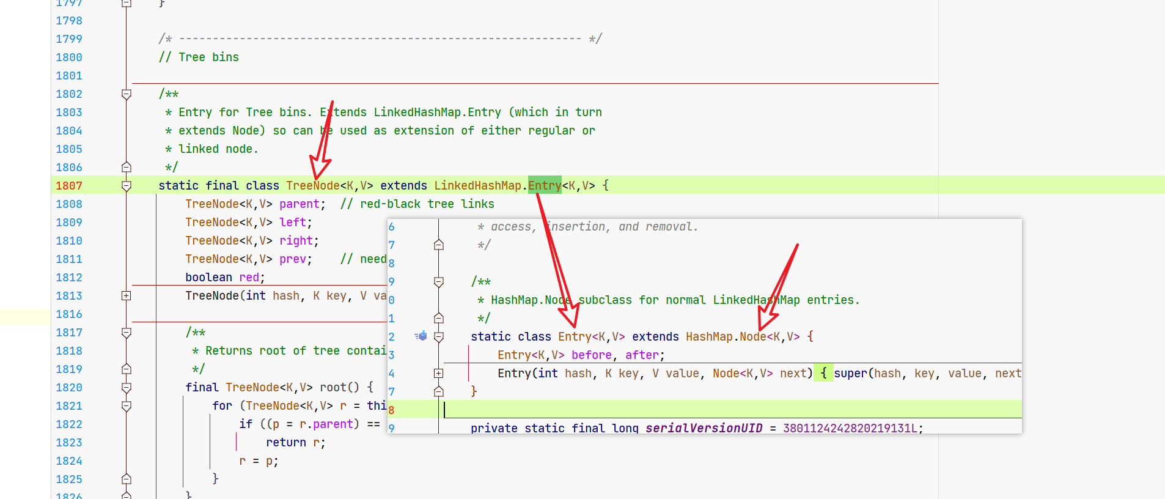This screenshot has width=1165, height=499.
Task: Expand the folded Entry constructor in the popup
Action: [x=439, y=373]
